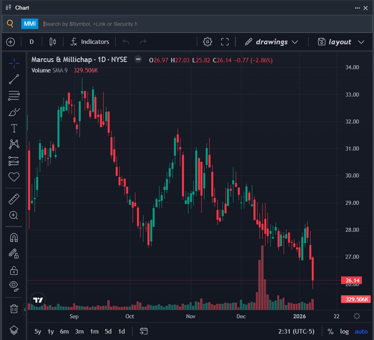
Task: Toggle magnet snap mode
Action: click(14, 237)
